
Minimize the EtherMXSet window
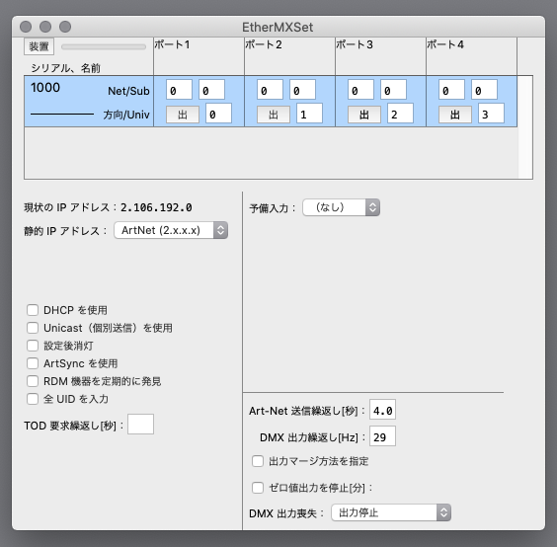[45, 27]
